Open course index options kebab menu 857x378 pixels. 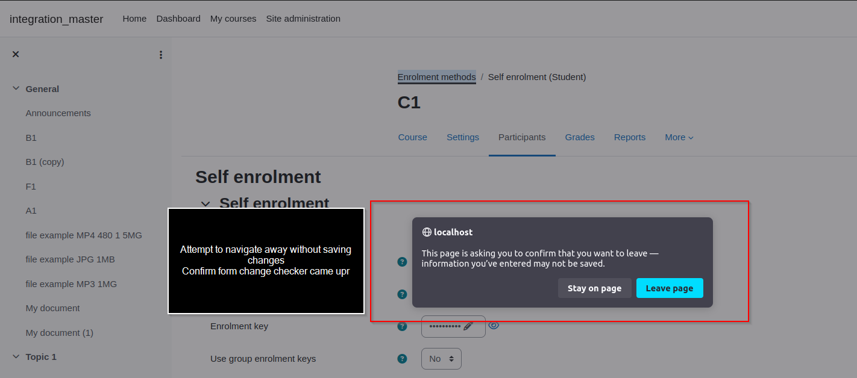pyautogui.click(x=161, y=55)
